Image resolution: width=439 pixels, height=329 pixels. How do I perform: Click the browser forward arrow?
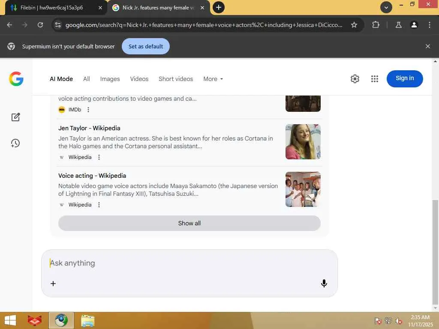(25, 25)
